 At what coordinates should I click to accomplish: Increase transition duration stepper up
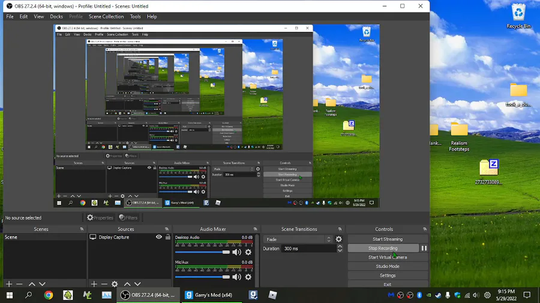pos(340,246)
